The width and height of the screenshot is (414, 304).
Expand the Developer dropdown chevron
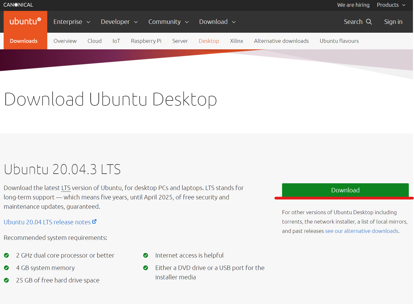(x=136, y=22)
